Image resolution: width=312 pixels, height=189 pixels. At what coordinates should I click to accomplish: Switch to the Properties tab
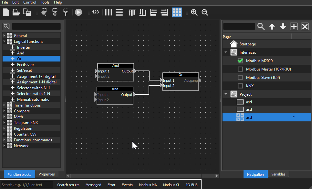pos(47,174)
